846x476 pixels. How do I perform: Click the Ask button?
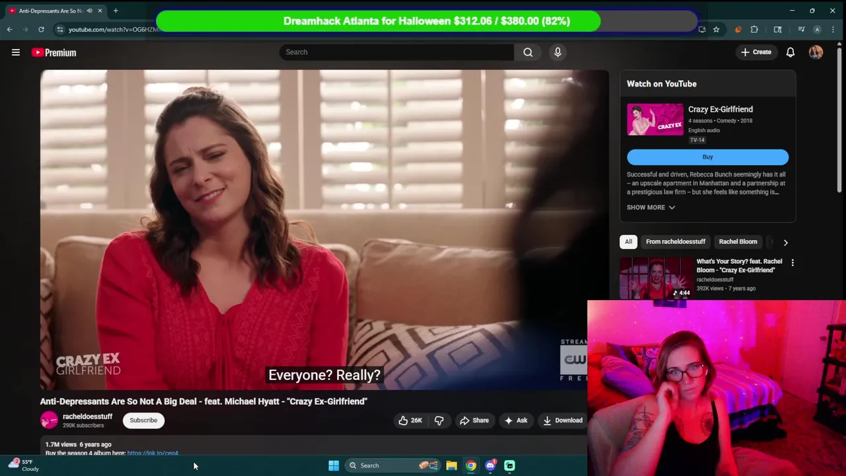pyautogui.click(x=516, y=420)
